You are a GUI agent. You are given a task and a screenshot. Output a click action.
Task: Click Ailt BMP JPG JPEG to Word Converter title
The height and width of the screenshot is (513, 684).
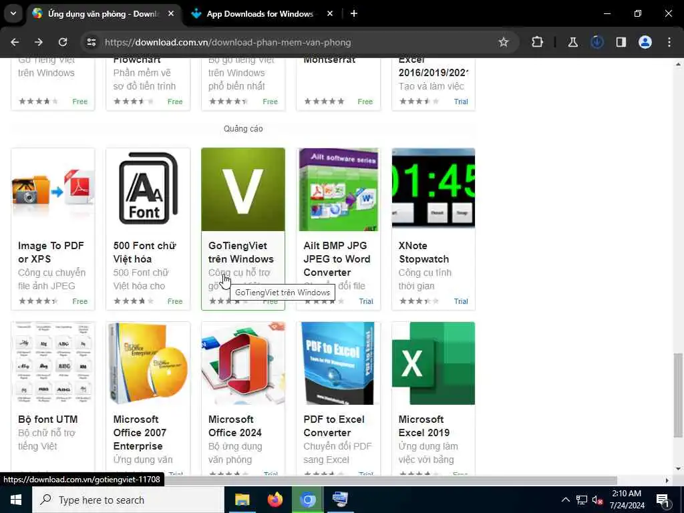337,259
